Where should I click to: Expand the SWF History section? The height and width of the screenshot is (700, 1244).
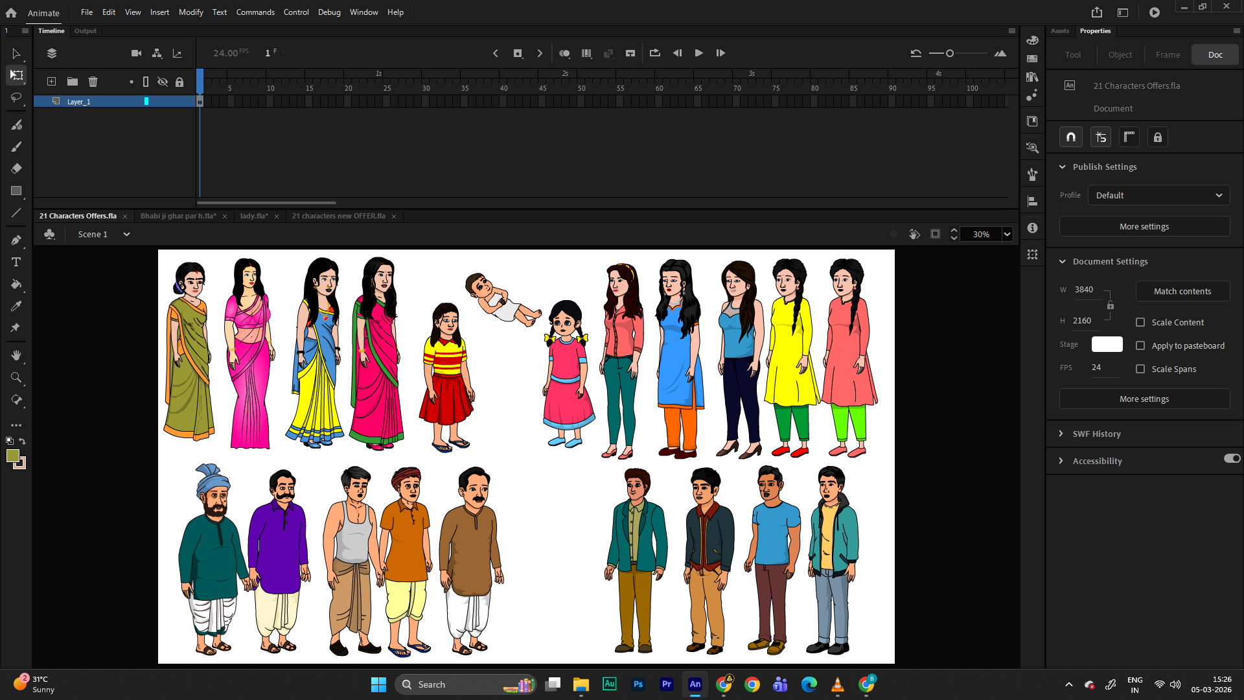click(1062, 434)
